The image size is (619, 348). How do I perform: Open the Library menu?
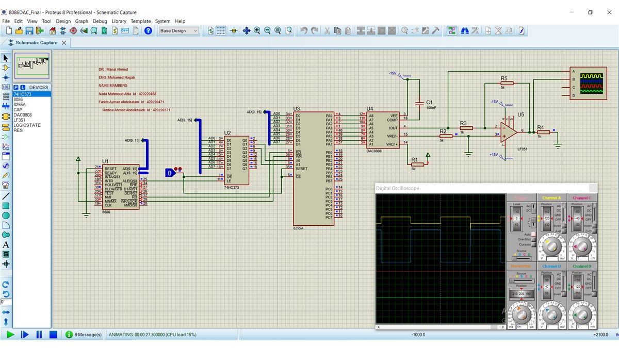(x=119, y=21)
